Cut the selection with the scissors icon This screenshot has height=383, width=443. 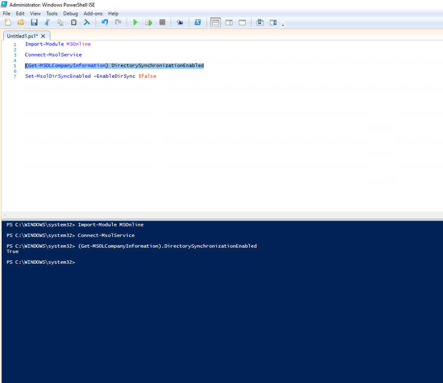coord(47,22)
